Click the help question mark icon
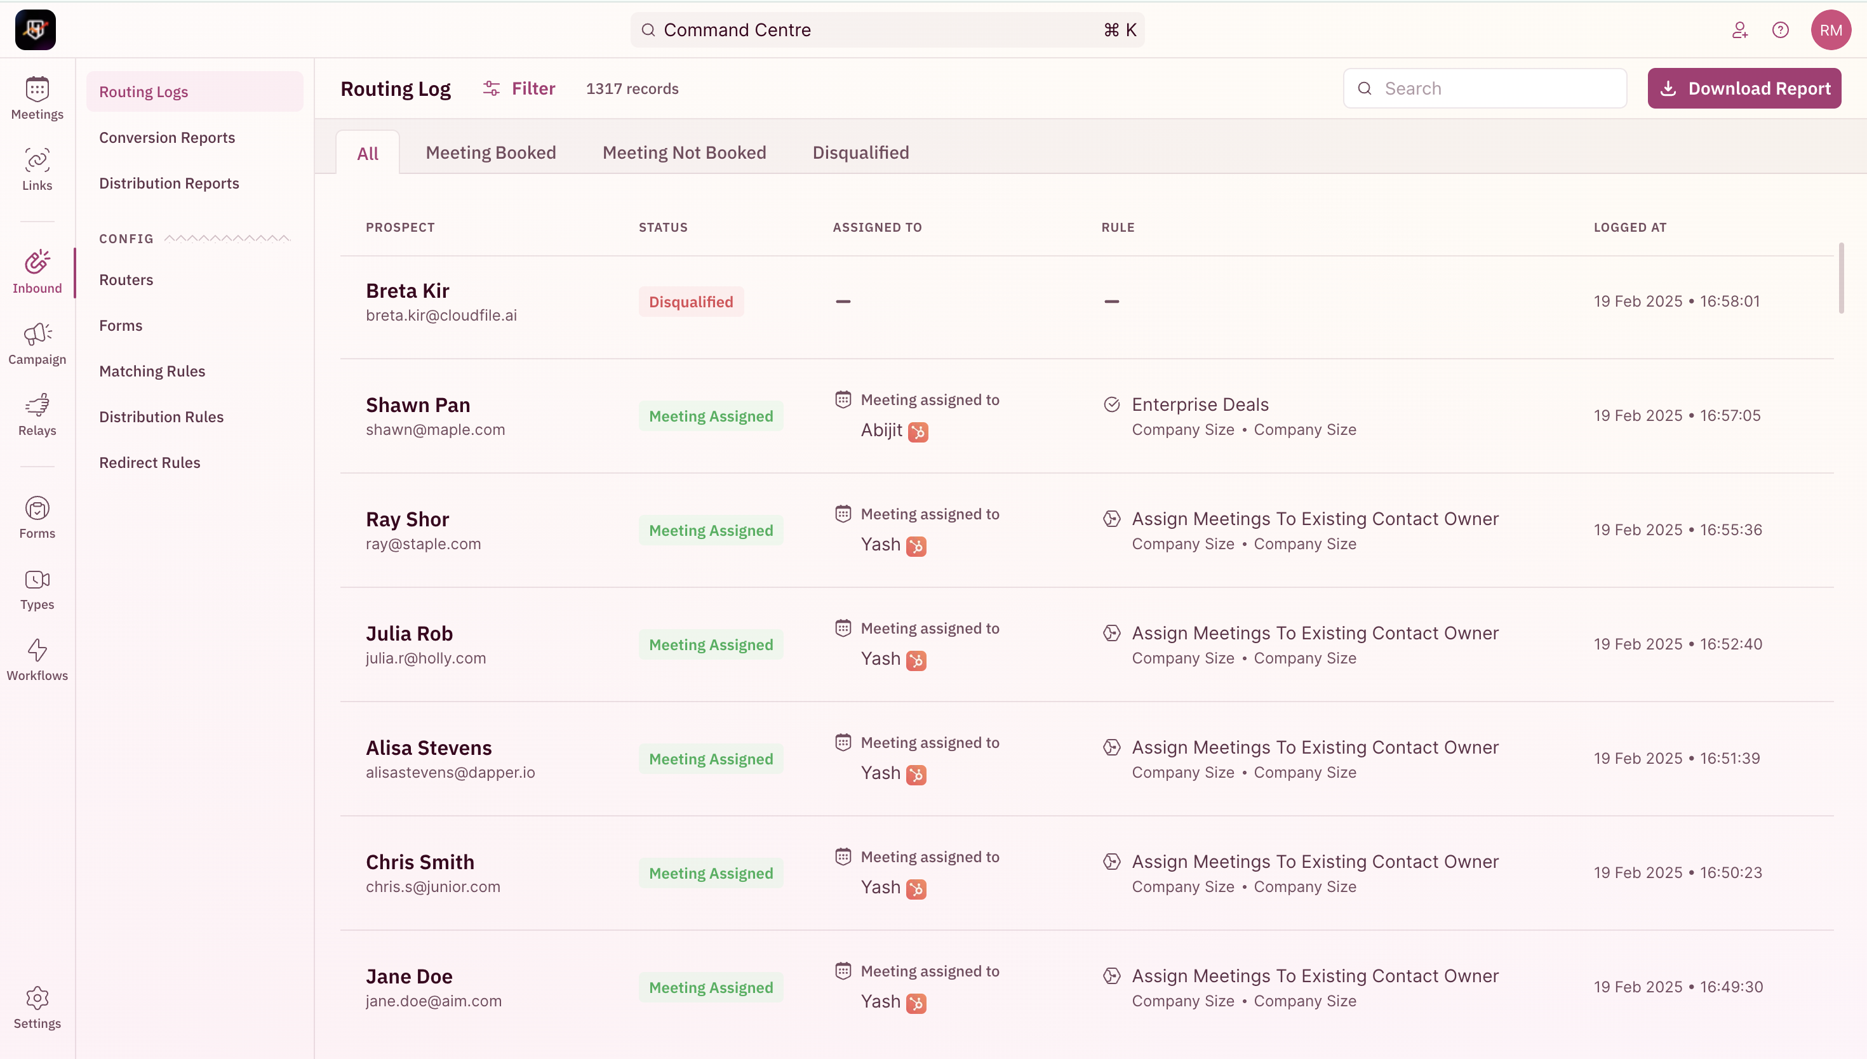The width and height of the screenshot is (1867, 1059). click(x=1780, y=30)
